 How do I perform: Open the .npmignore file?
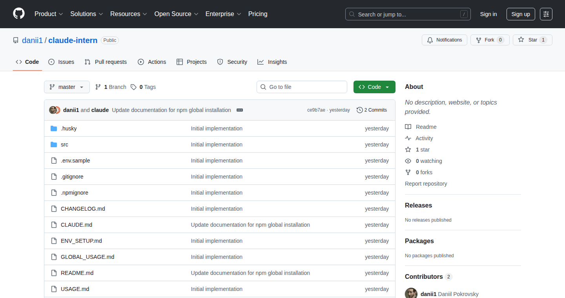coord(75,193)
